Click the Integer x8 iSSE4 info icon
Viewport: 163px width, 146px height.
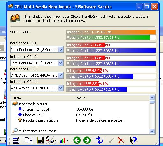(20, 109)
